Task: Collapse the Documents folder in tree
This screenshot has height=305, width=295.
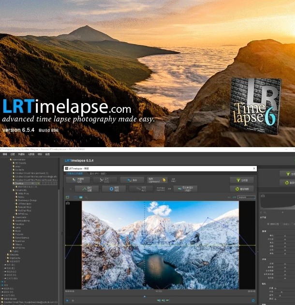Action: (12, 190)
